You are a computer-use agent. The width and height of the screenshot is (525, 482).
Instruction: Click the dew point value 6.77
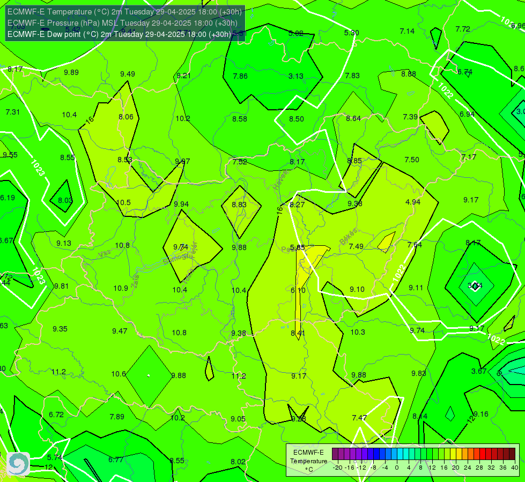coord(116,460)
